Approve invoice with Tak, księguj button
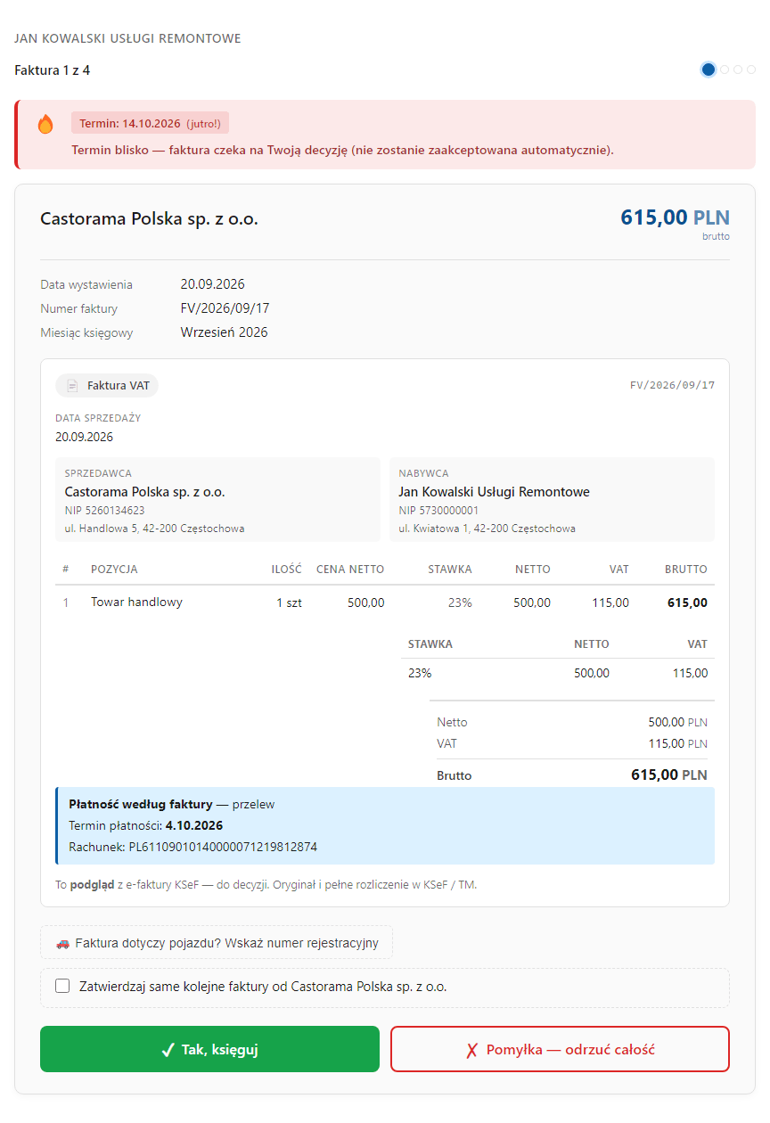The image size is (770, 1123). (x=209, y=1049)
